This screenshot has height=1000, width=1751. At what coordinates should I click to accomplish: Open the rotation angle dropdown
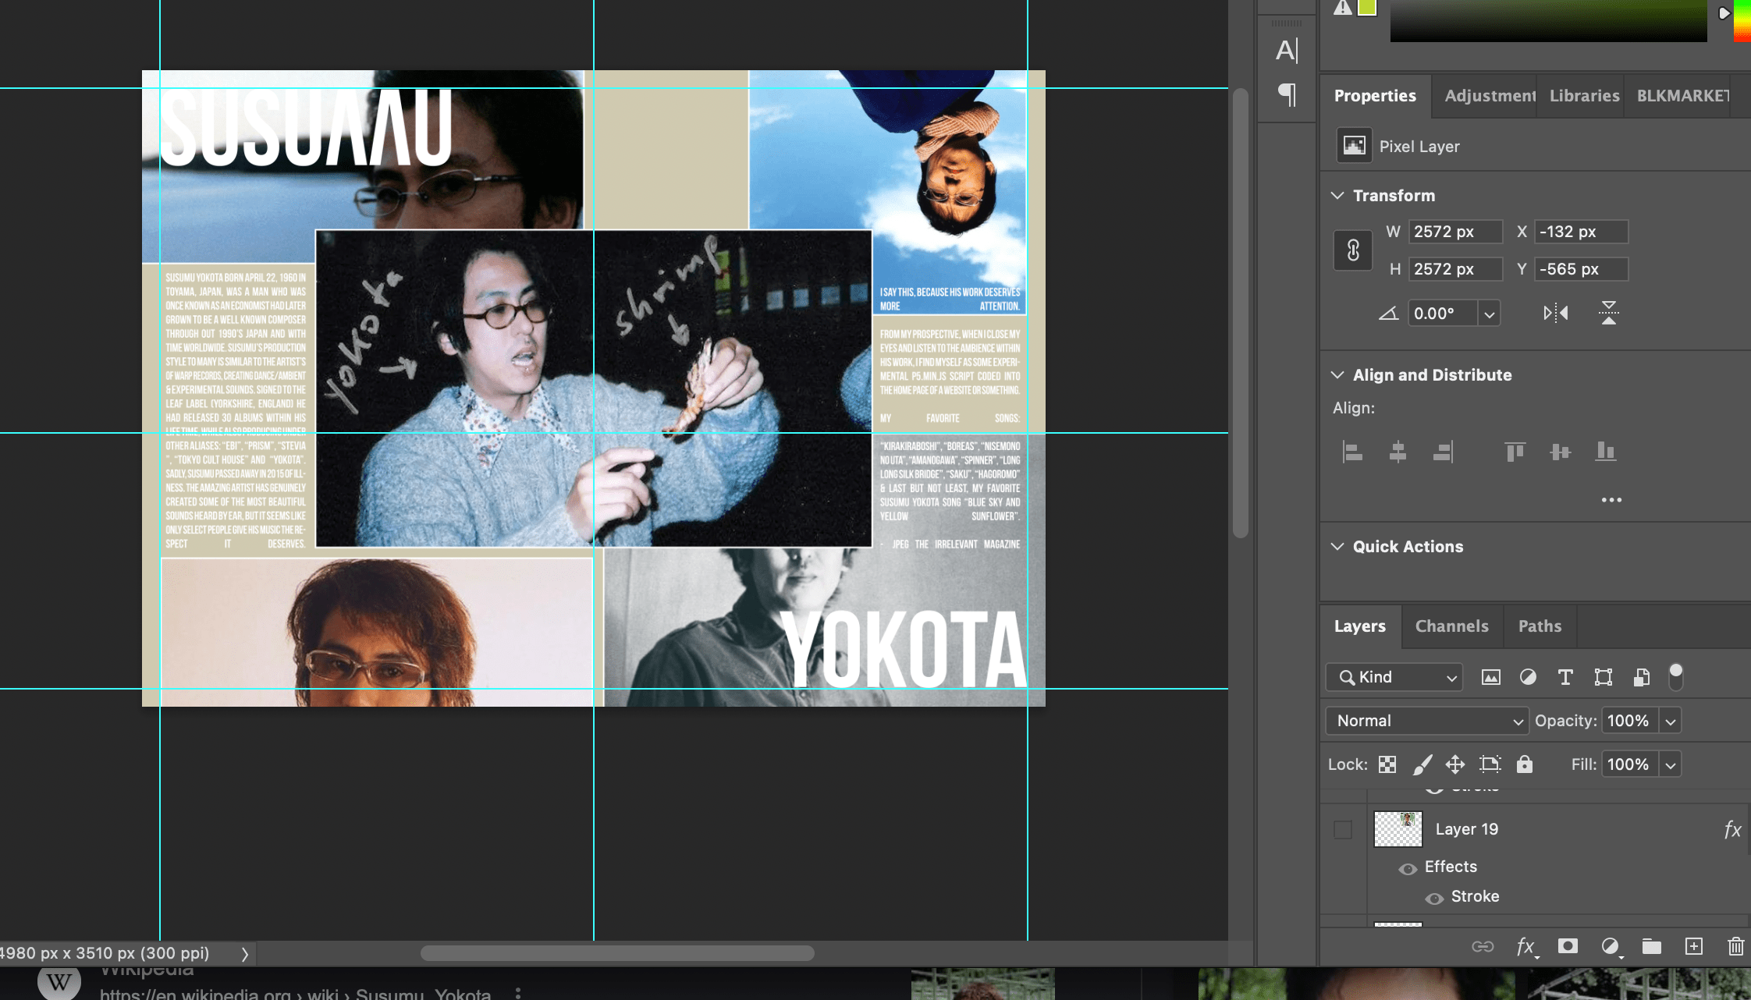1489,314
